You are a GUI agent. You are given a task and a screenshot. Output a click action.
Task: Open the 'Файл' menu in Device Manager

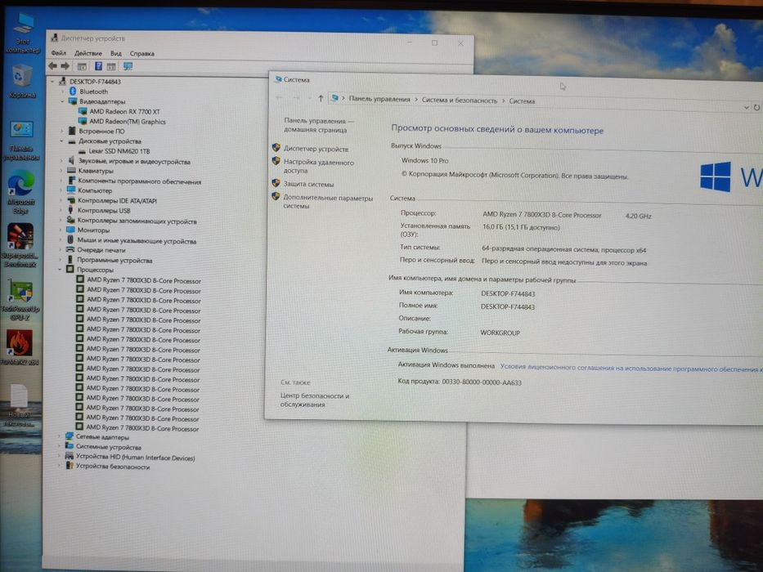point(58,53)
